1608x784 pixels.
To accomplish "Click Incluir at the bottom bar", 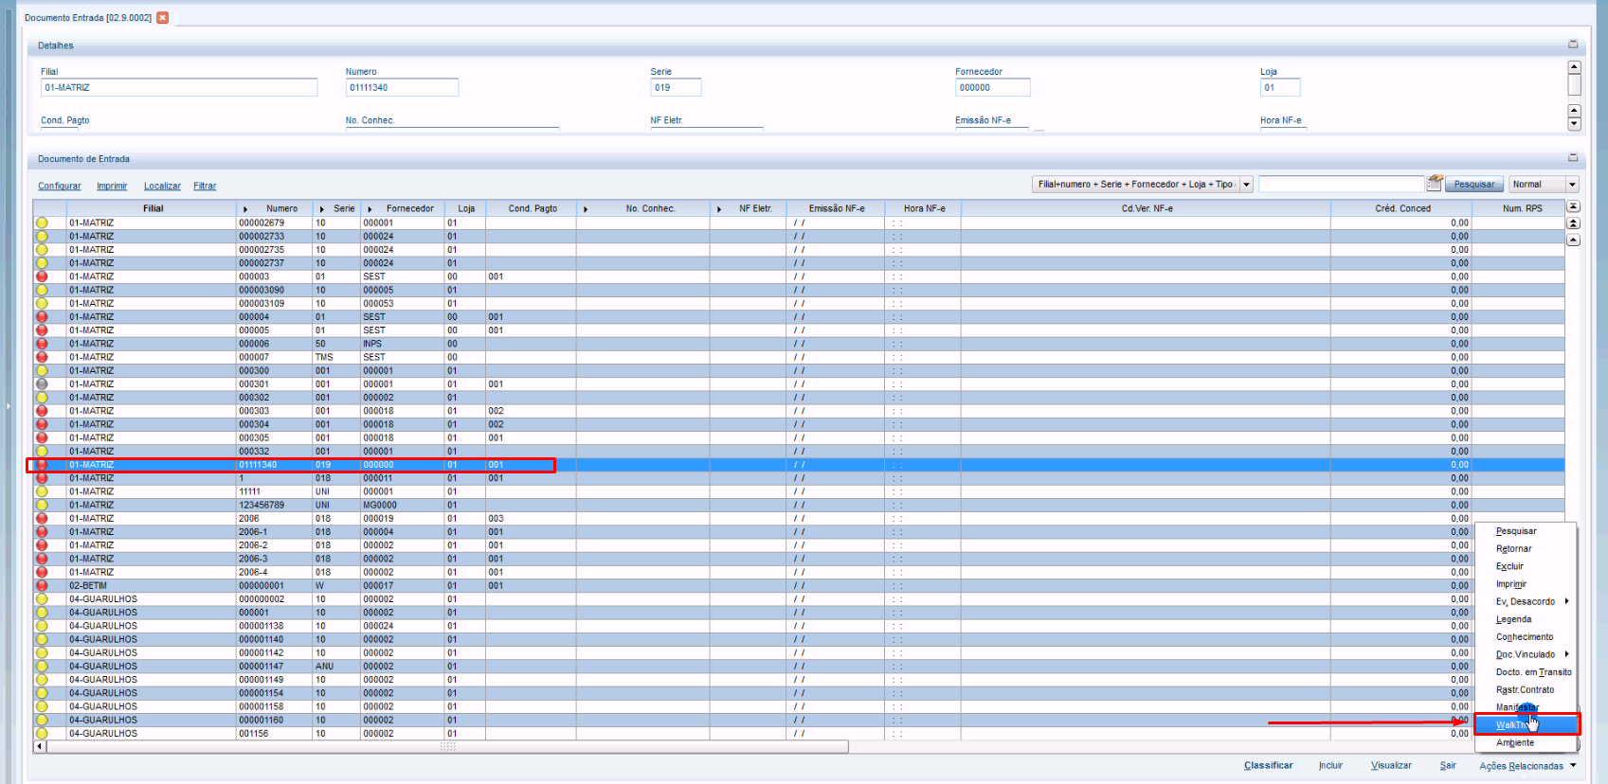I will tap(1330, 765).
